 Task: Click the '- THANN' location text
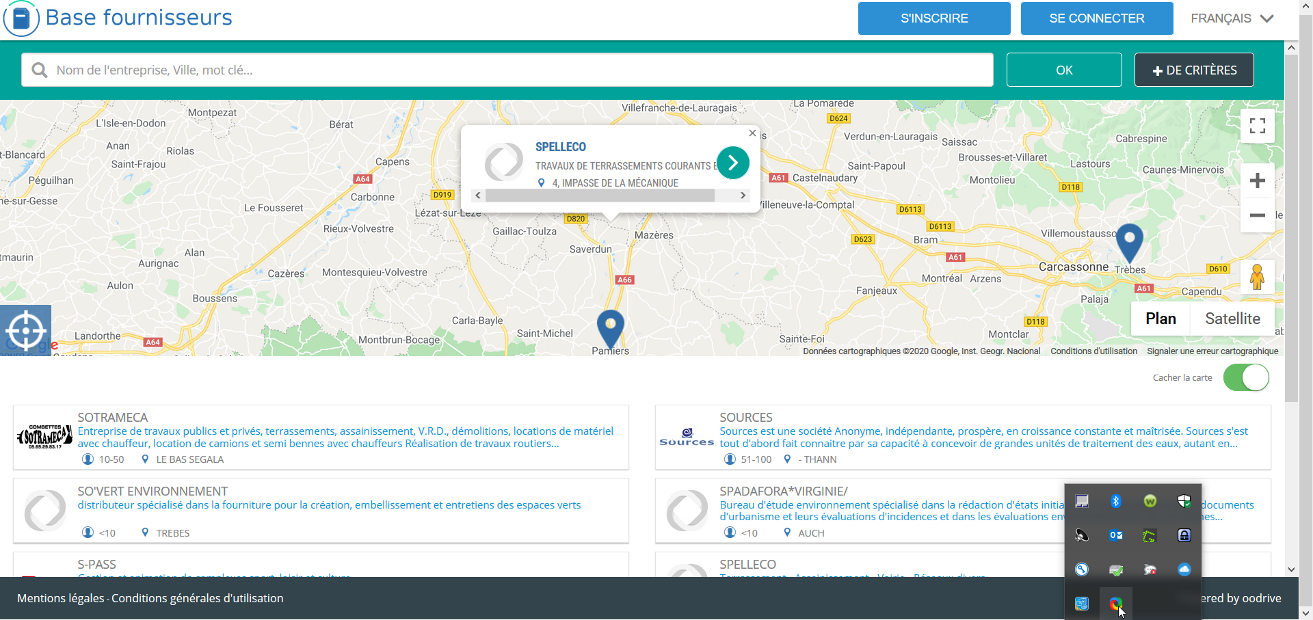coord(818,459)
